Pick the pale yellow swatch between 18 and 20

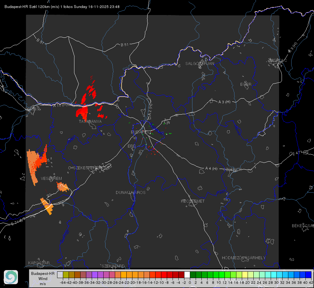click(x=245, y=275)
